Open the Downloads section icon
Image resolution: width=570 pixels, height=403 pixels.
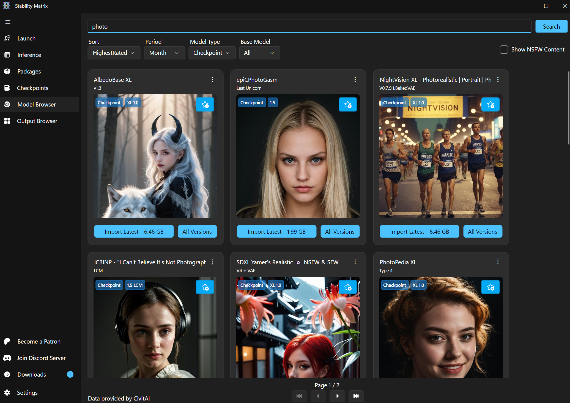point(7,374)
